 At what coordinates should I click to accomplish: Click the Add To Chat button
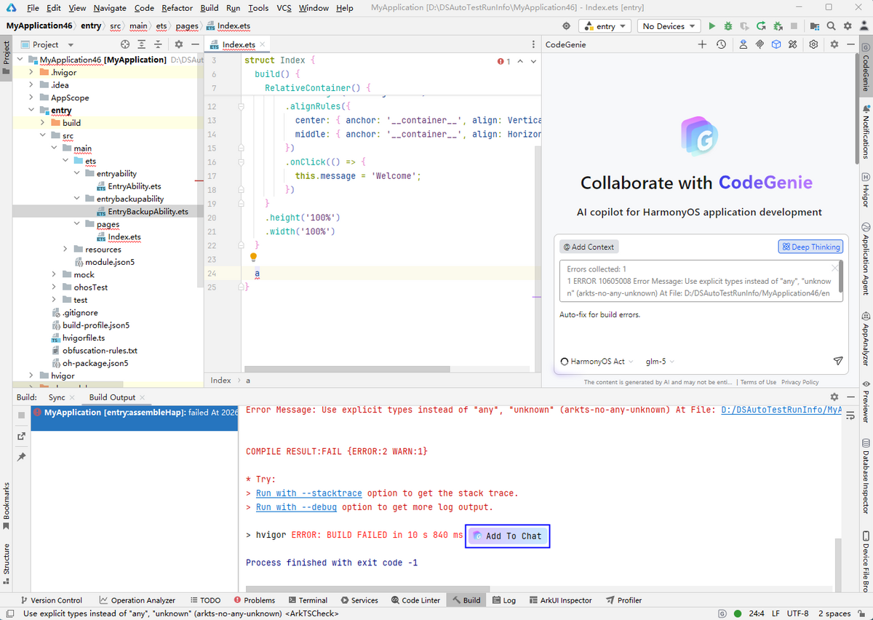click(508, 536)
